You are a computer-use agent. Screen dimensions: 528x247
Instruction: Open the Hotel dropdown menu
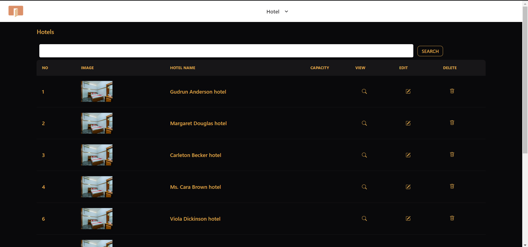277,12
